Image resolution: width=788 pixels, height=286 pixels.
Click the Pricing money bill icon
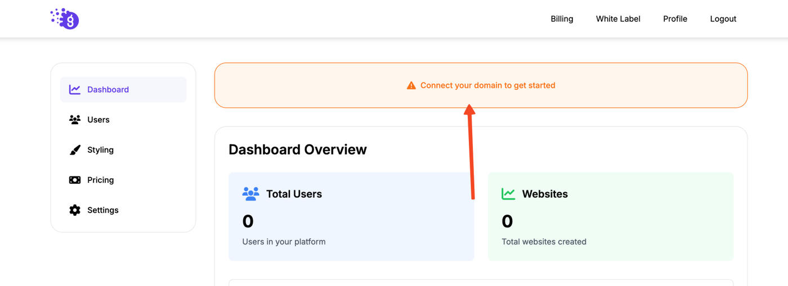(x=75, y=180)
